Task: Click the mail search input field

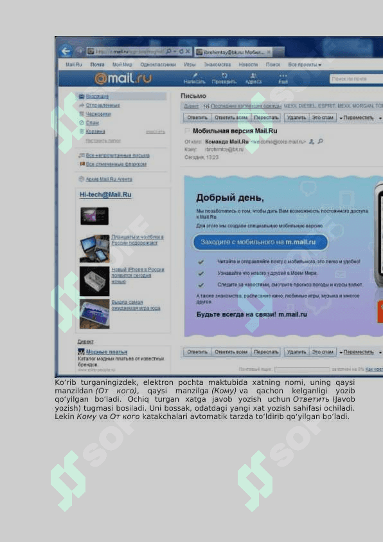Action: (x=356, y=79)
